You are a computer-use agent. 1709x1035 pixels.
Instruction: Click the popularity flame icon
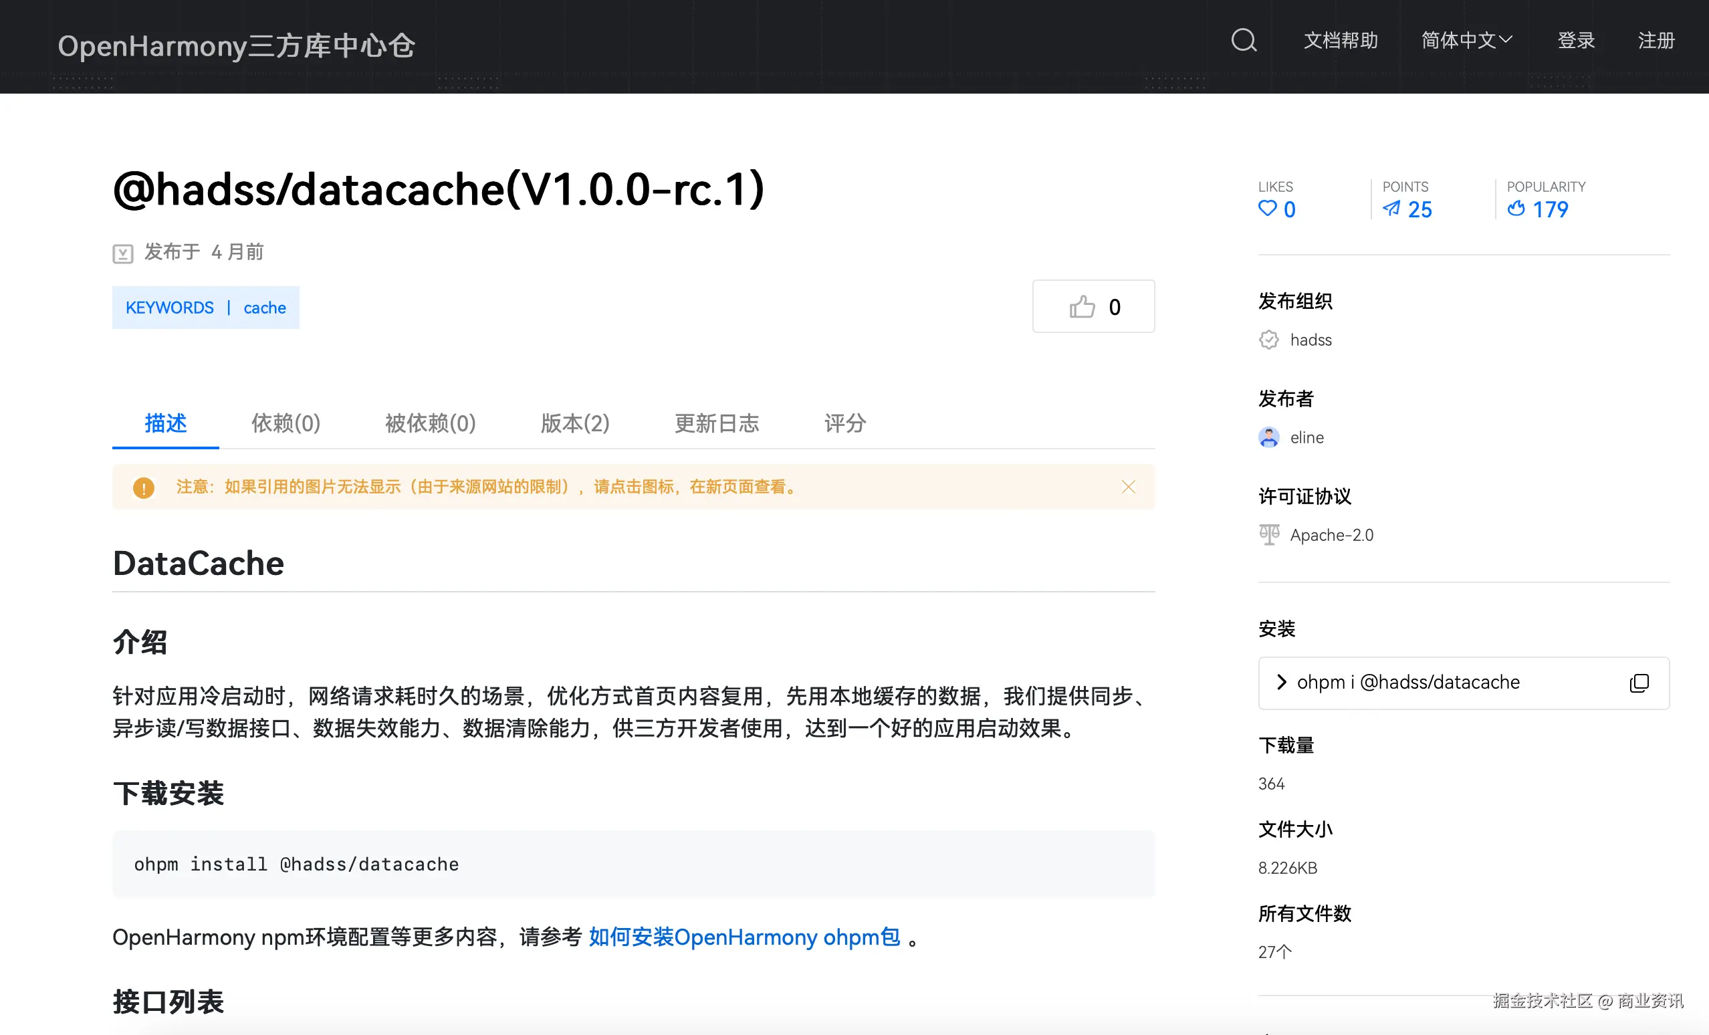pyautogui.click(x=1516, y=208)
